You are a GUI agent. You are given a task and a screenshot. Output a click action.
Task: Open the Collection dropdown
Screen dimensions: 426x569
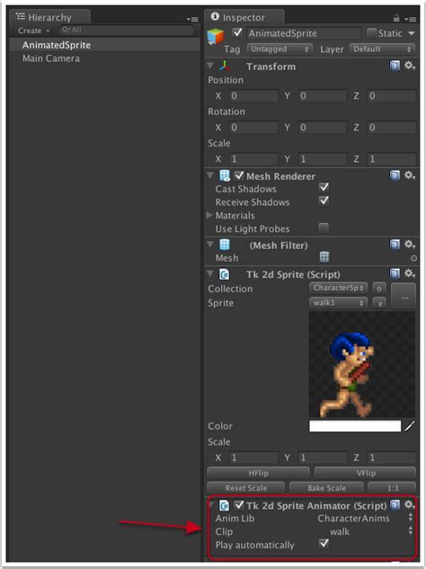(x=338, y=289)
